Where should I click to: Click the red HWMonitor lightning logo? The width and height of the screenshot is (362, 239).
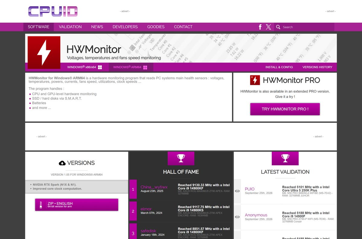point(44,53)
